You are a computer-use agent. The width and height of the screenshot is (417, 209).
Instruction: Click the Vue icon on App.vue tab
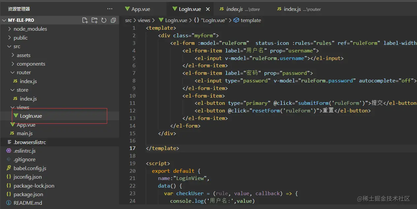tap(127, 9)
